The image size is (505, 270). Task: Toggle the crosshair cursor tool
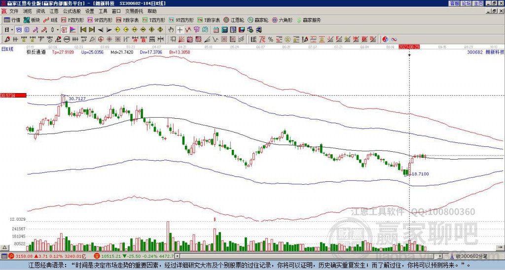(x=180, y=30)
